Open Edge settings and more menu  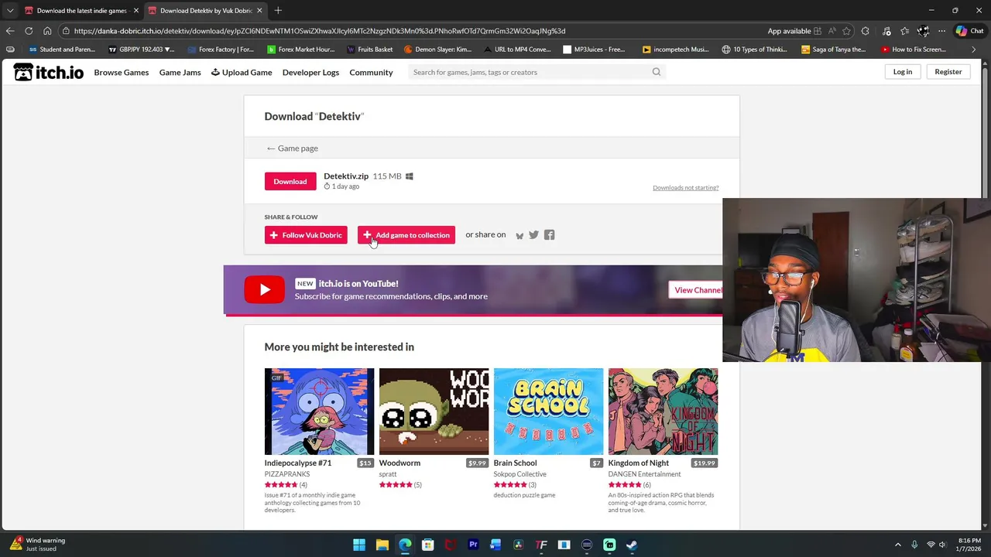click(941, 31)
